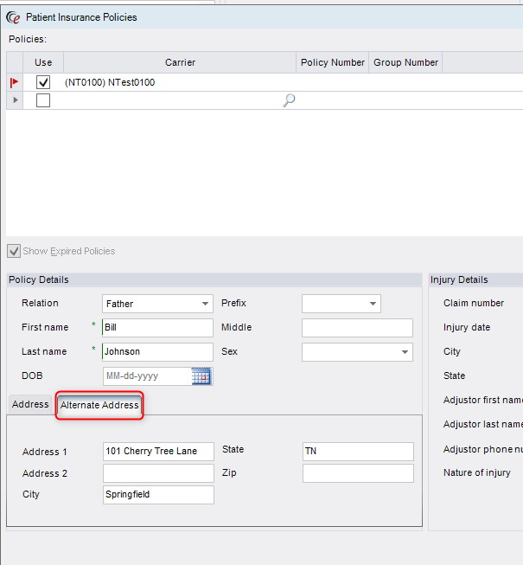Click the Policy Number column header
The image size is (523, 565).
click(332, 62)
